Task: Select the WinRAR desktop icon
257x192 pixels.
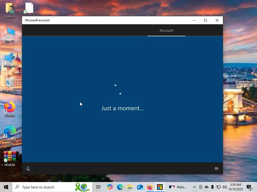Action: click(10, 159)
